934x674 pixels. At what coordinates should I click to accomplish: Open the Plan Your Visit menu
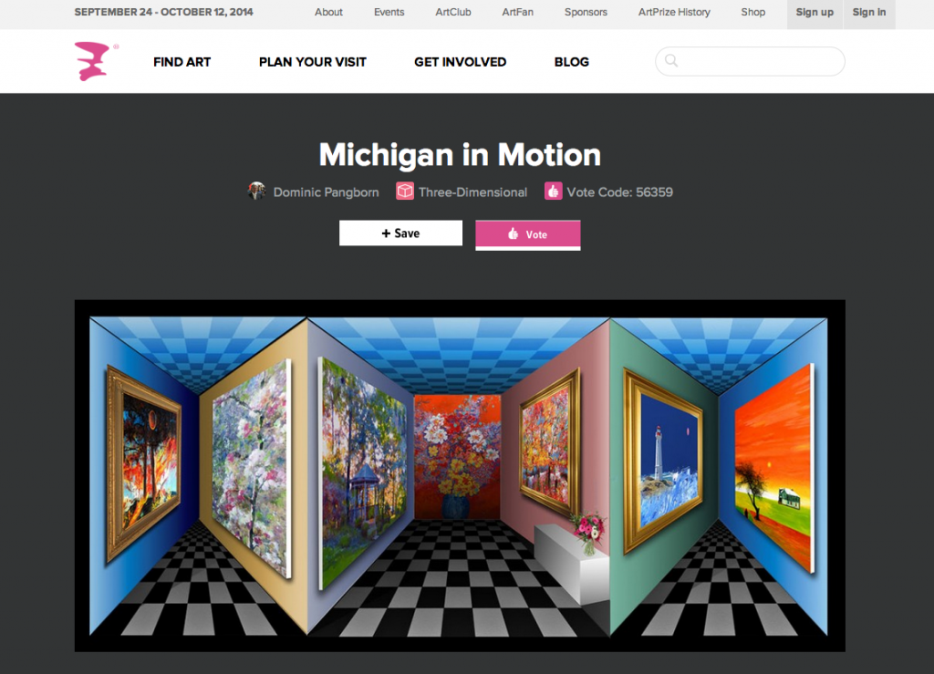pyautogui.click(x=313, y=62)
